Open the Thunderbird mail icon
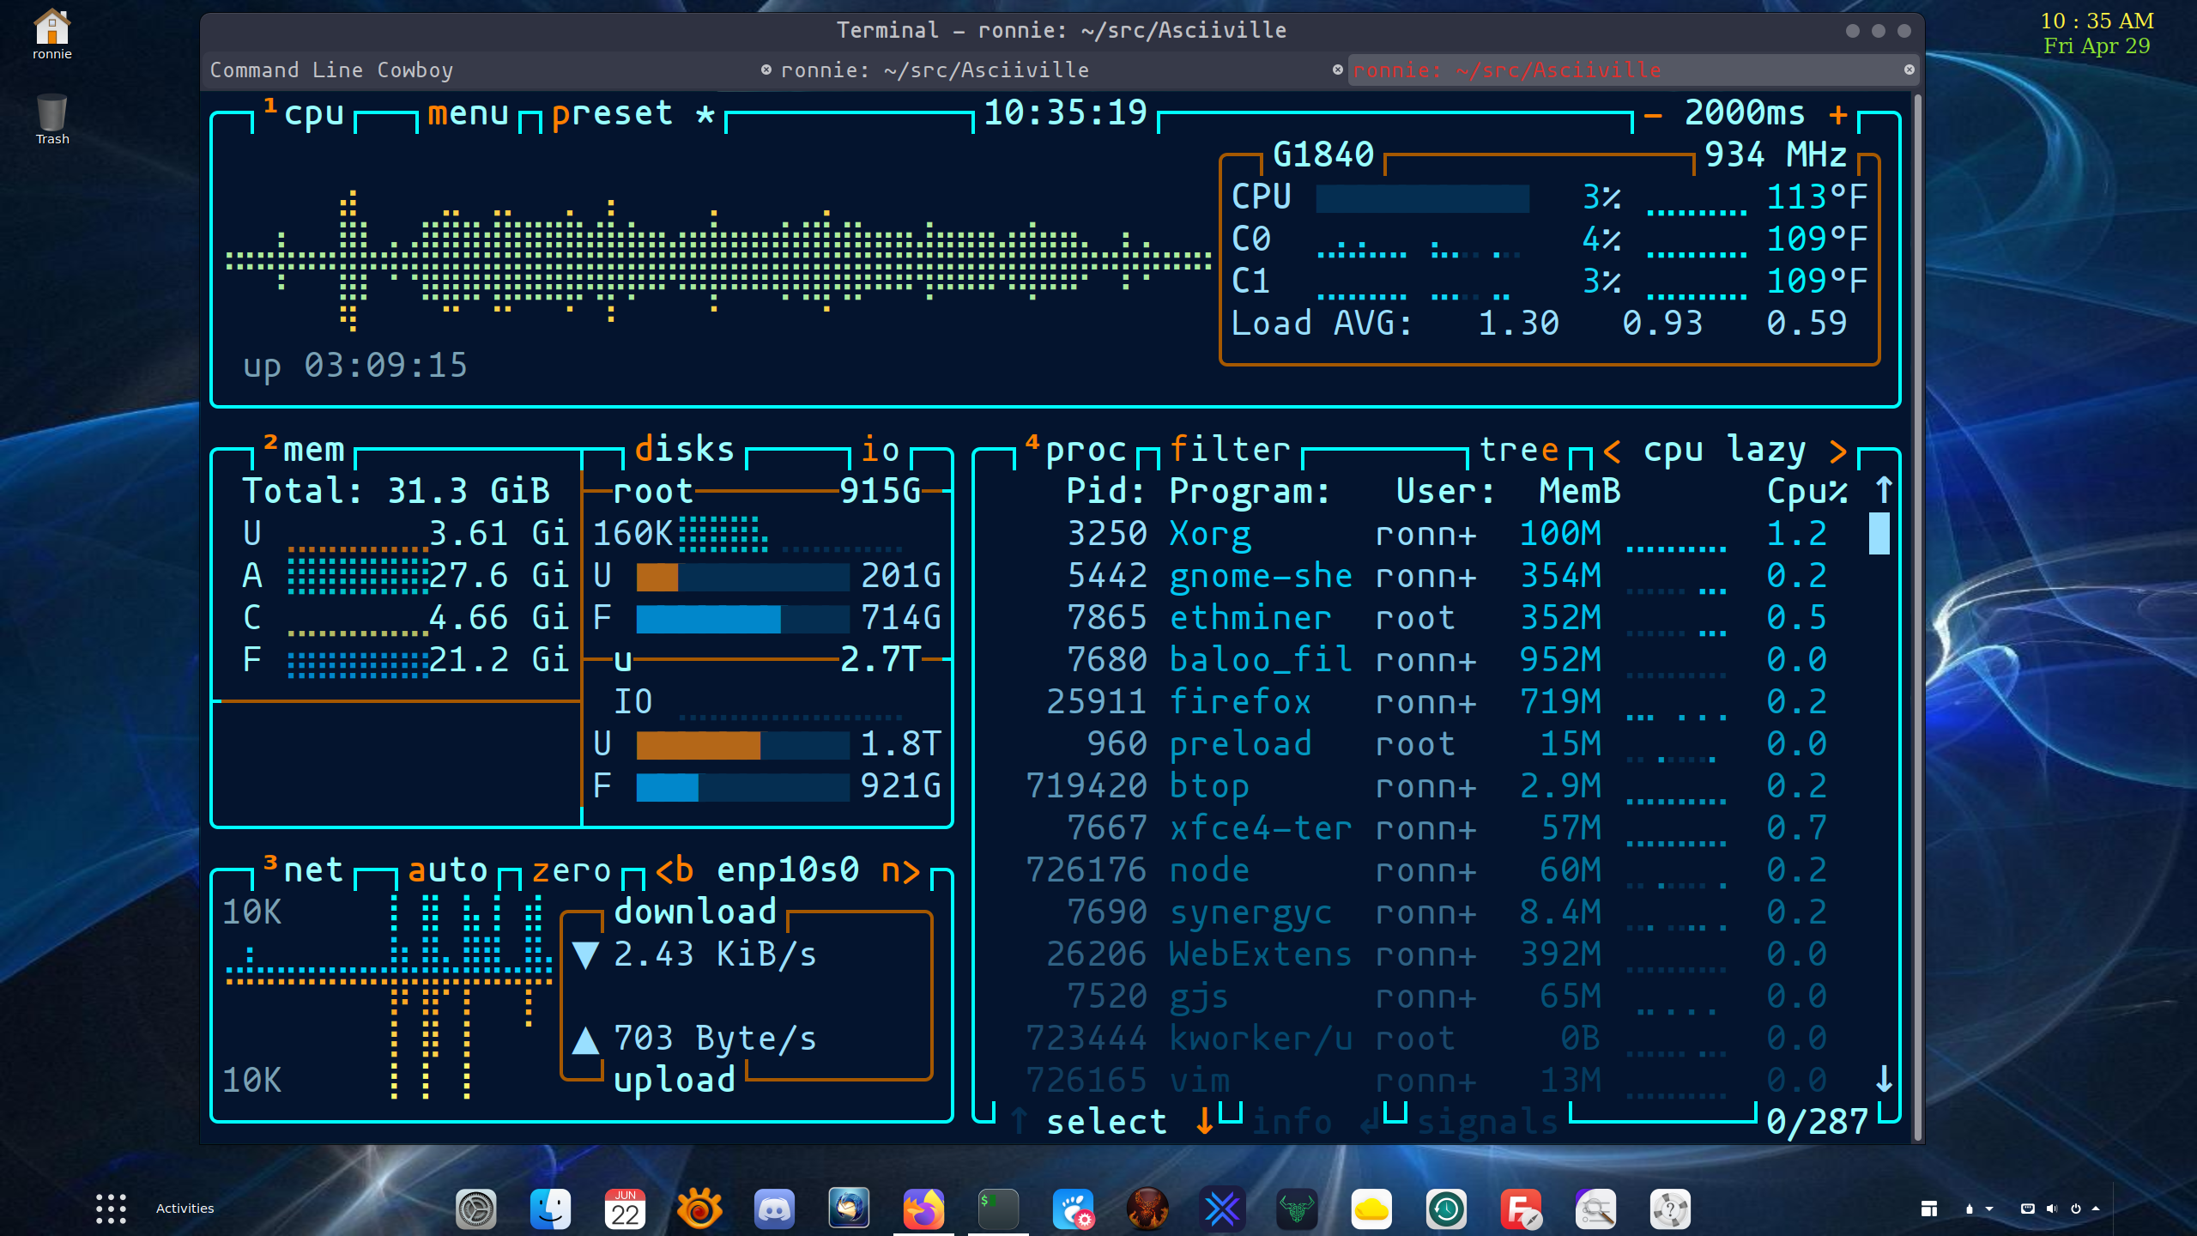This screenshot has width=2197, height=1236. (x=849, y=1209)
